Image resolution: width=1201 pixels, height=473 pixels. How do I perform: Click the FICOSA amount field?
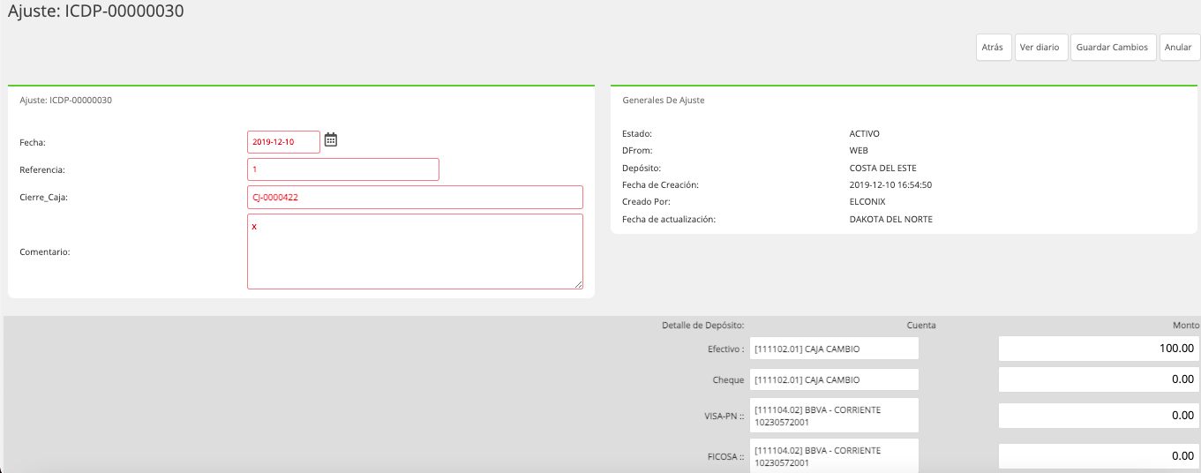pyautogui.click(x=1099, y=456)
